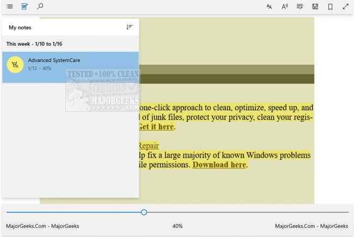Start Read aloud icon
Screen dimensions: 354x237
point(284,7)
